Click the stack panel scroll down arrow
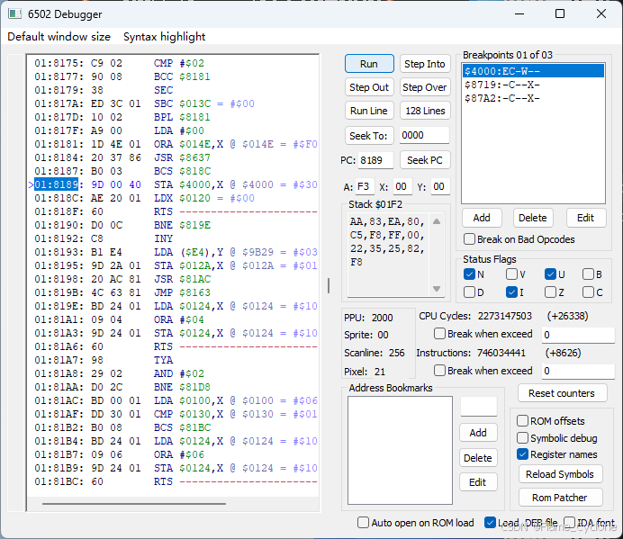This screenshot has height=539, width=623. click(437, 289)
